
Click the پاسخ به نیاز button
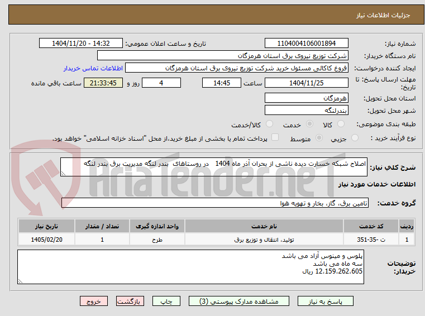pyautogui.click(x=325, y=301)
